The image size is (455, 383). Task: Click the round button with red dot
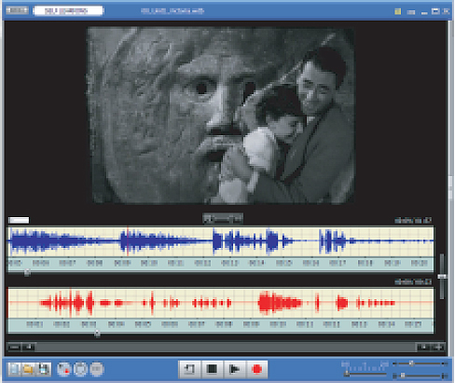coord(64,369)
